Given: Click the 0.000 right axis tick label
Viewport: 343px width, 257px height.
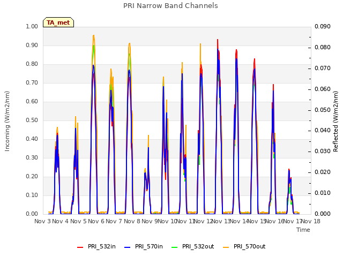Looking at the screenshot, I should point(323,214).
